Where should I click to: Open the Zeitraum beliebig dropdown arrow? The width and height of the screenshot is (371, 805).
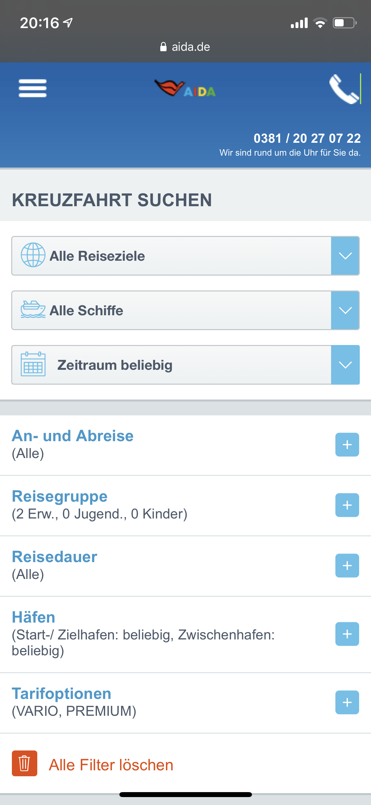345,365
